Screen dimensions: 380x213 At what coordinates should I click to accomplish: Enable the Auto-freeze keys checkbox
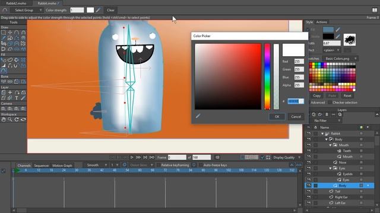pos(201,165)
